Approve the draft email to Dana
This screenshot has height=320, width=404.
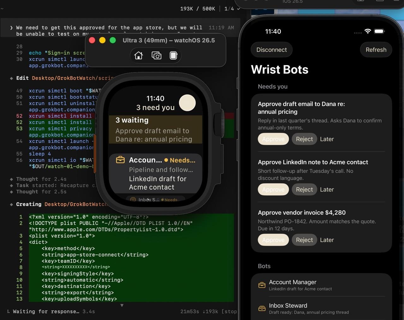[273, 139]
